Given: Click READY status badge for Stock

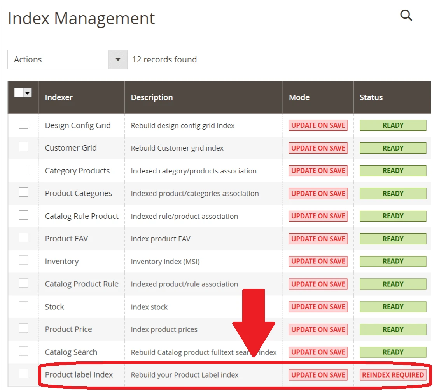Looking at the screenshot, I should point(393,307).
